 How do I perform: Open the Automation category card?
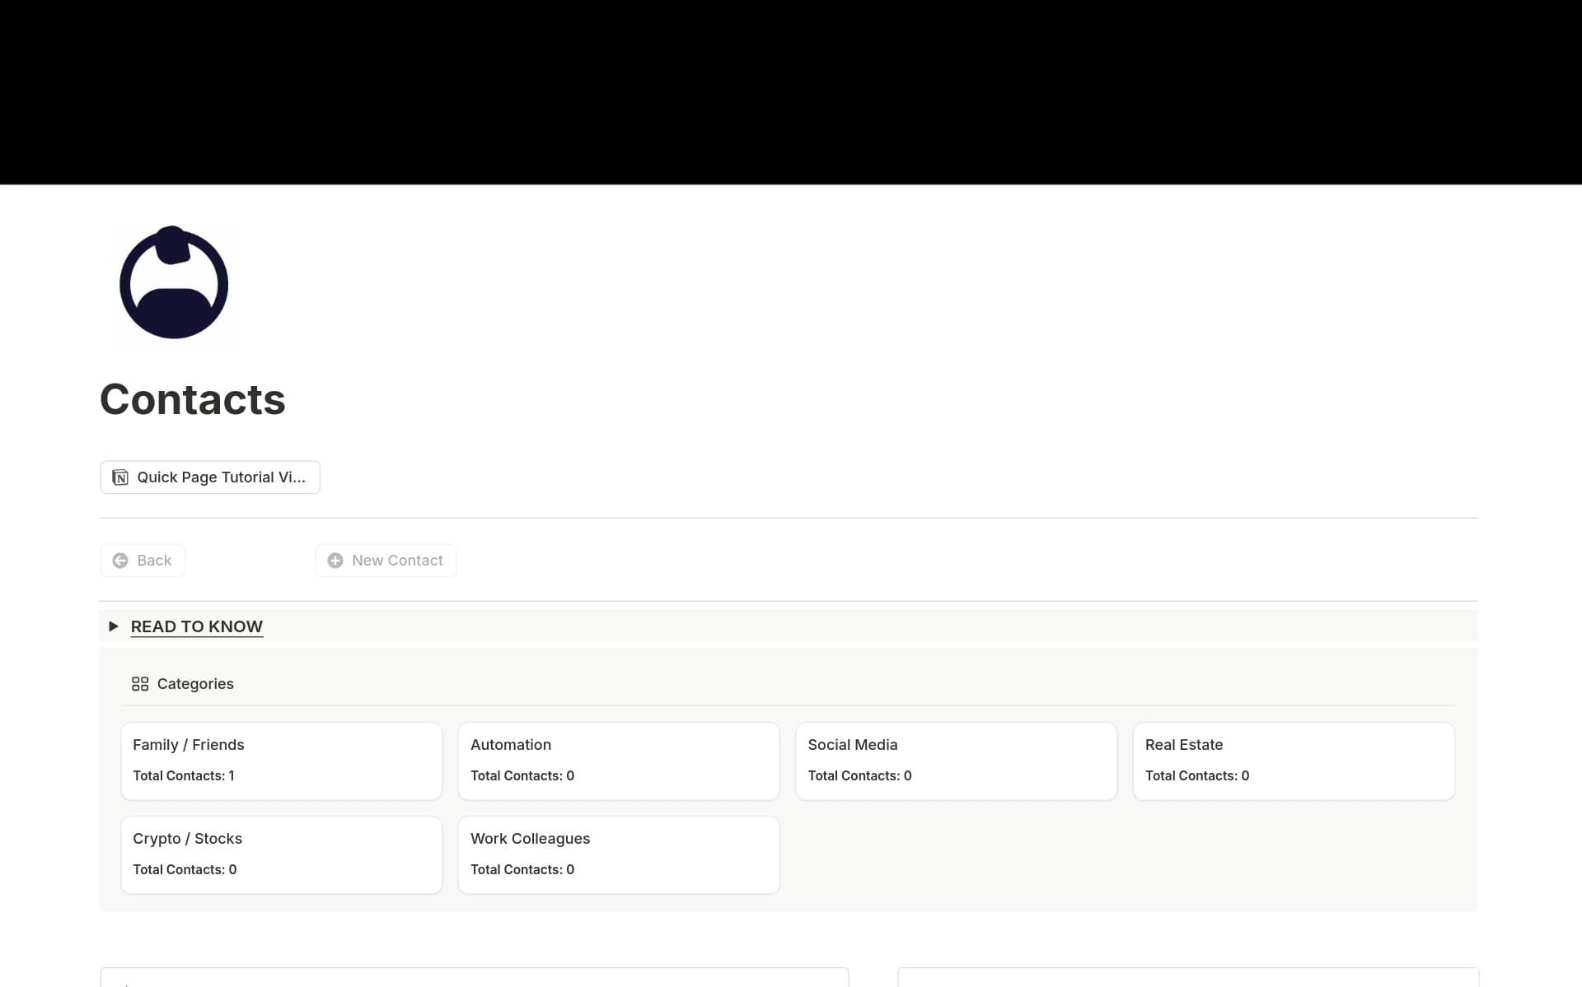pyautogui.click(x=618, y=760)
